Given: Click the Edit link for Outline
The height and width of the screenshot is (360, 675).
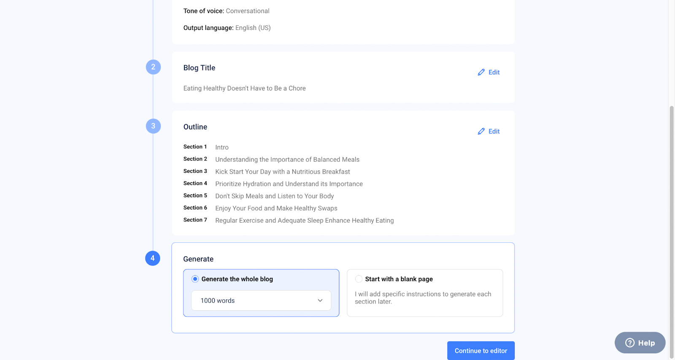Looking at the screenshot, I should [x=494, y=132].
